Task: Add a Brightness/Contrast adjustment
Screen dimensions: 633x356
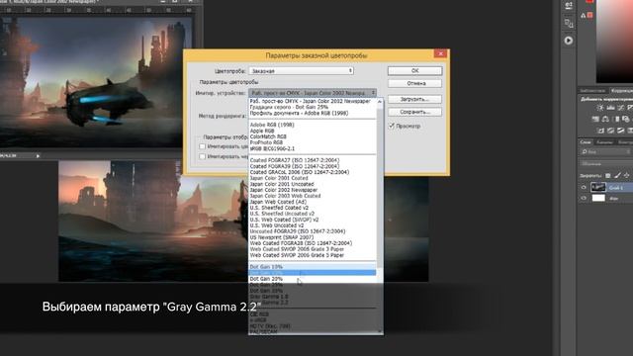Action: (x=600, y=108)
